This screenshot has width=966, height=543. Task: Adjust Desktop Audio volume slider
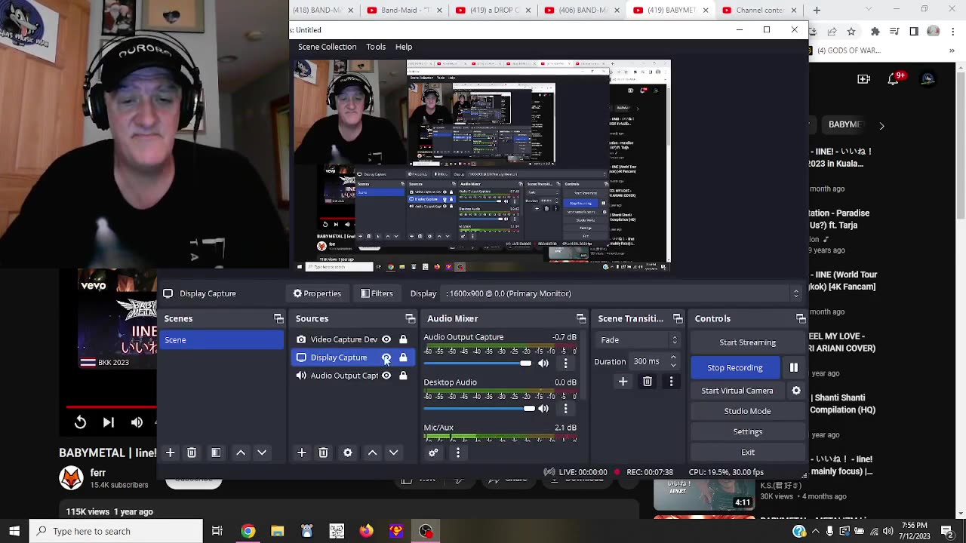coord(479,409)
